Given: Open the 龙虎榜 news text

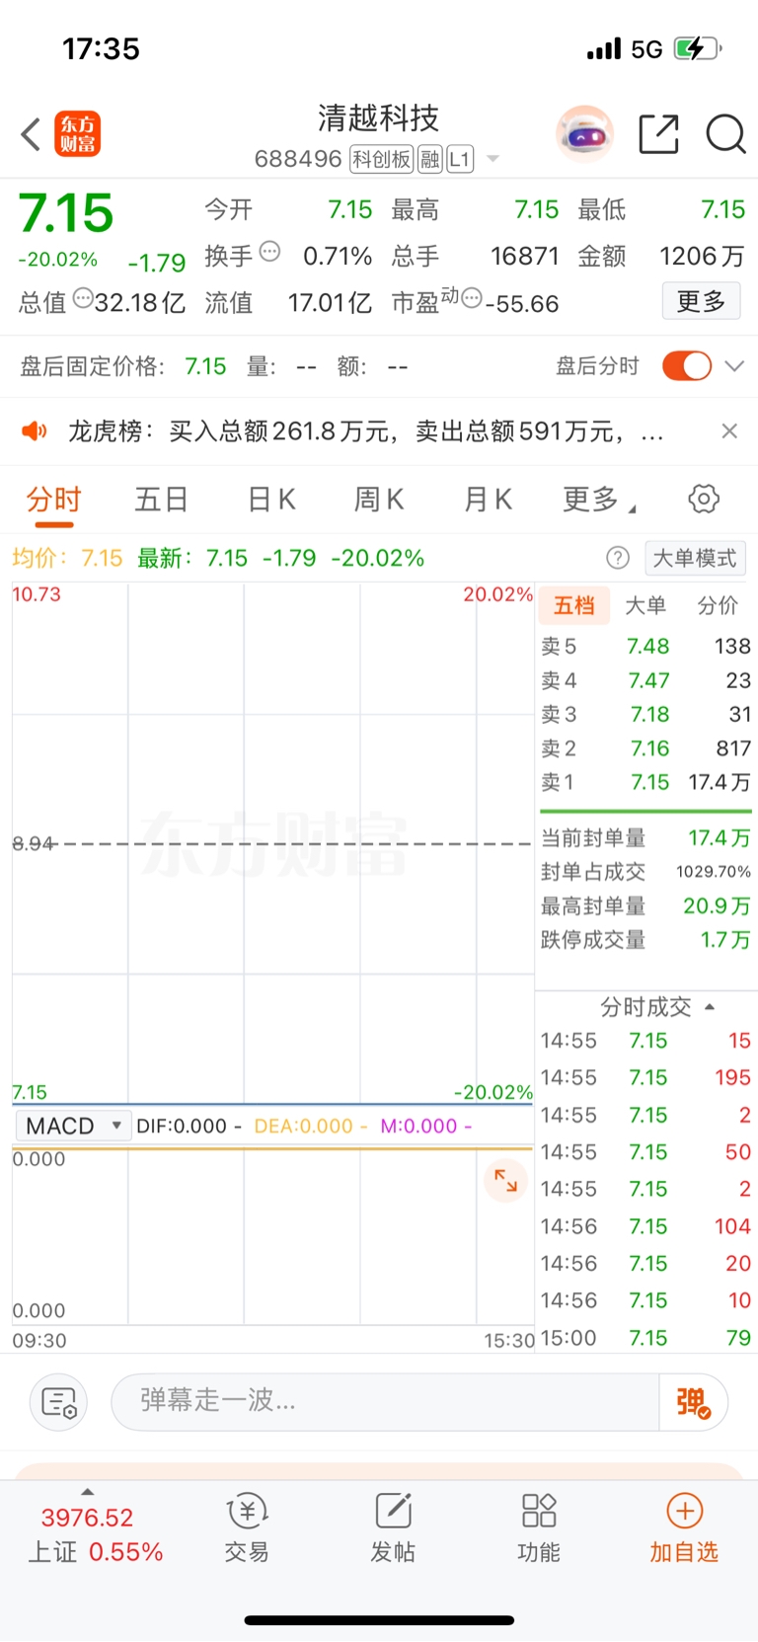Looking at the screenshot, I should coord(365,431).
